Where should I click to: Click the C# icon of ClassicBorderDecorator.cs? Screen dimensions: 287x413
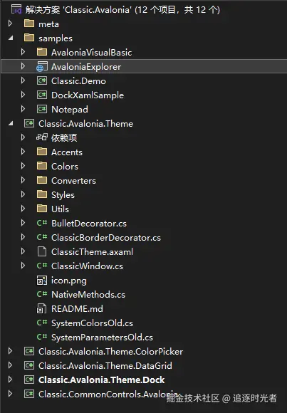click(x=42, y=237)
